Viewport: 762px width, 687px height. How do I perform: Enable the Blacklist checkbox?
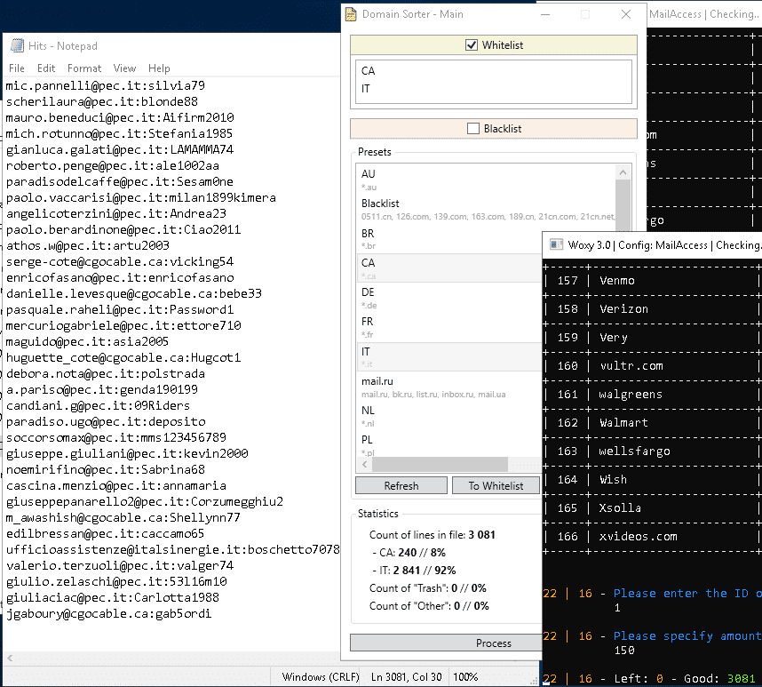click(x=473, y=129)
